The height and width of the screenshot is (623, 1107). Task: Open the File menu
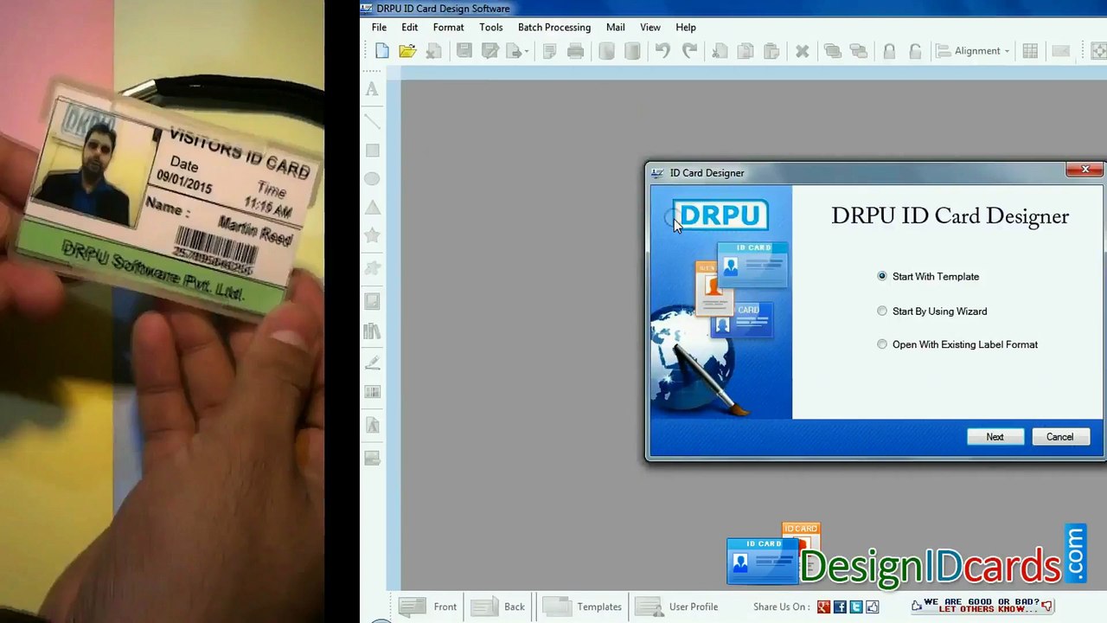coord(379,28)
